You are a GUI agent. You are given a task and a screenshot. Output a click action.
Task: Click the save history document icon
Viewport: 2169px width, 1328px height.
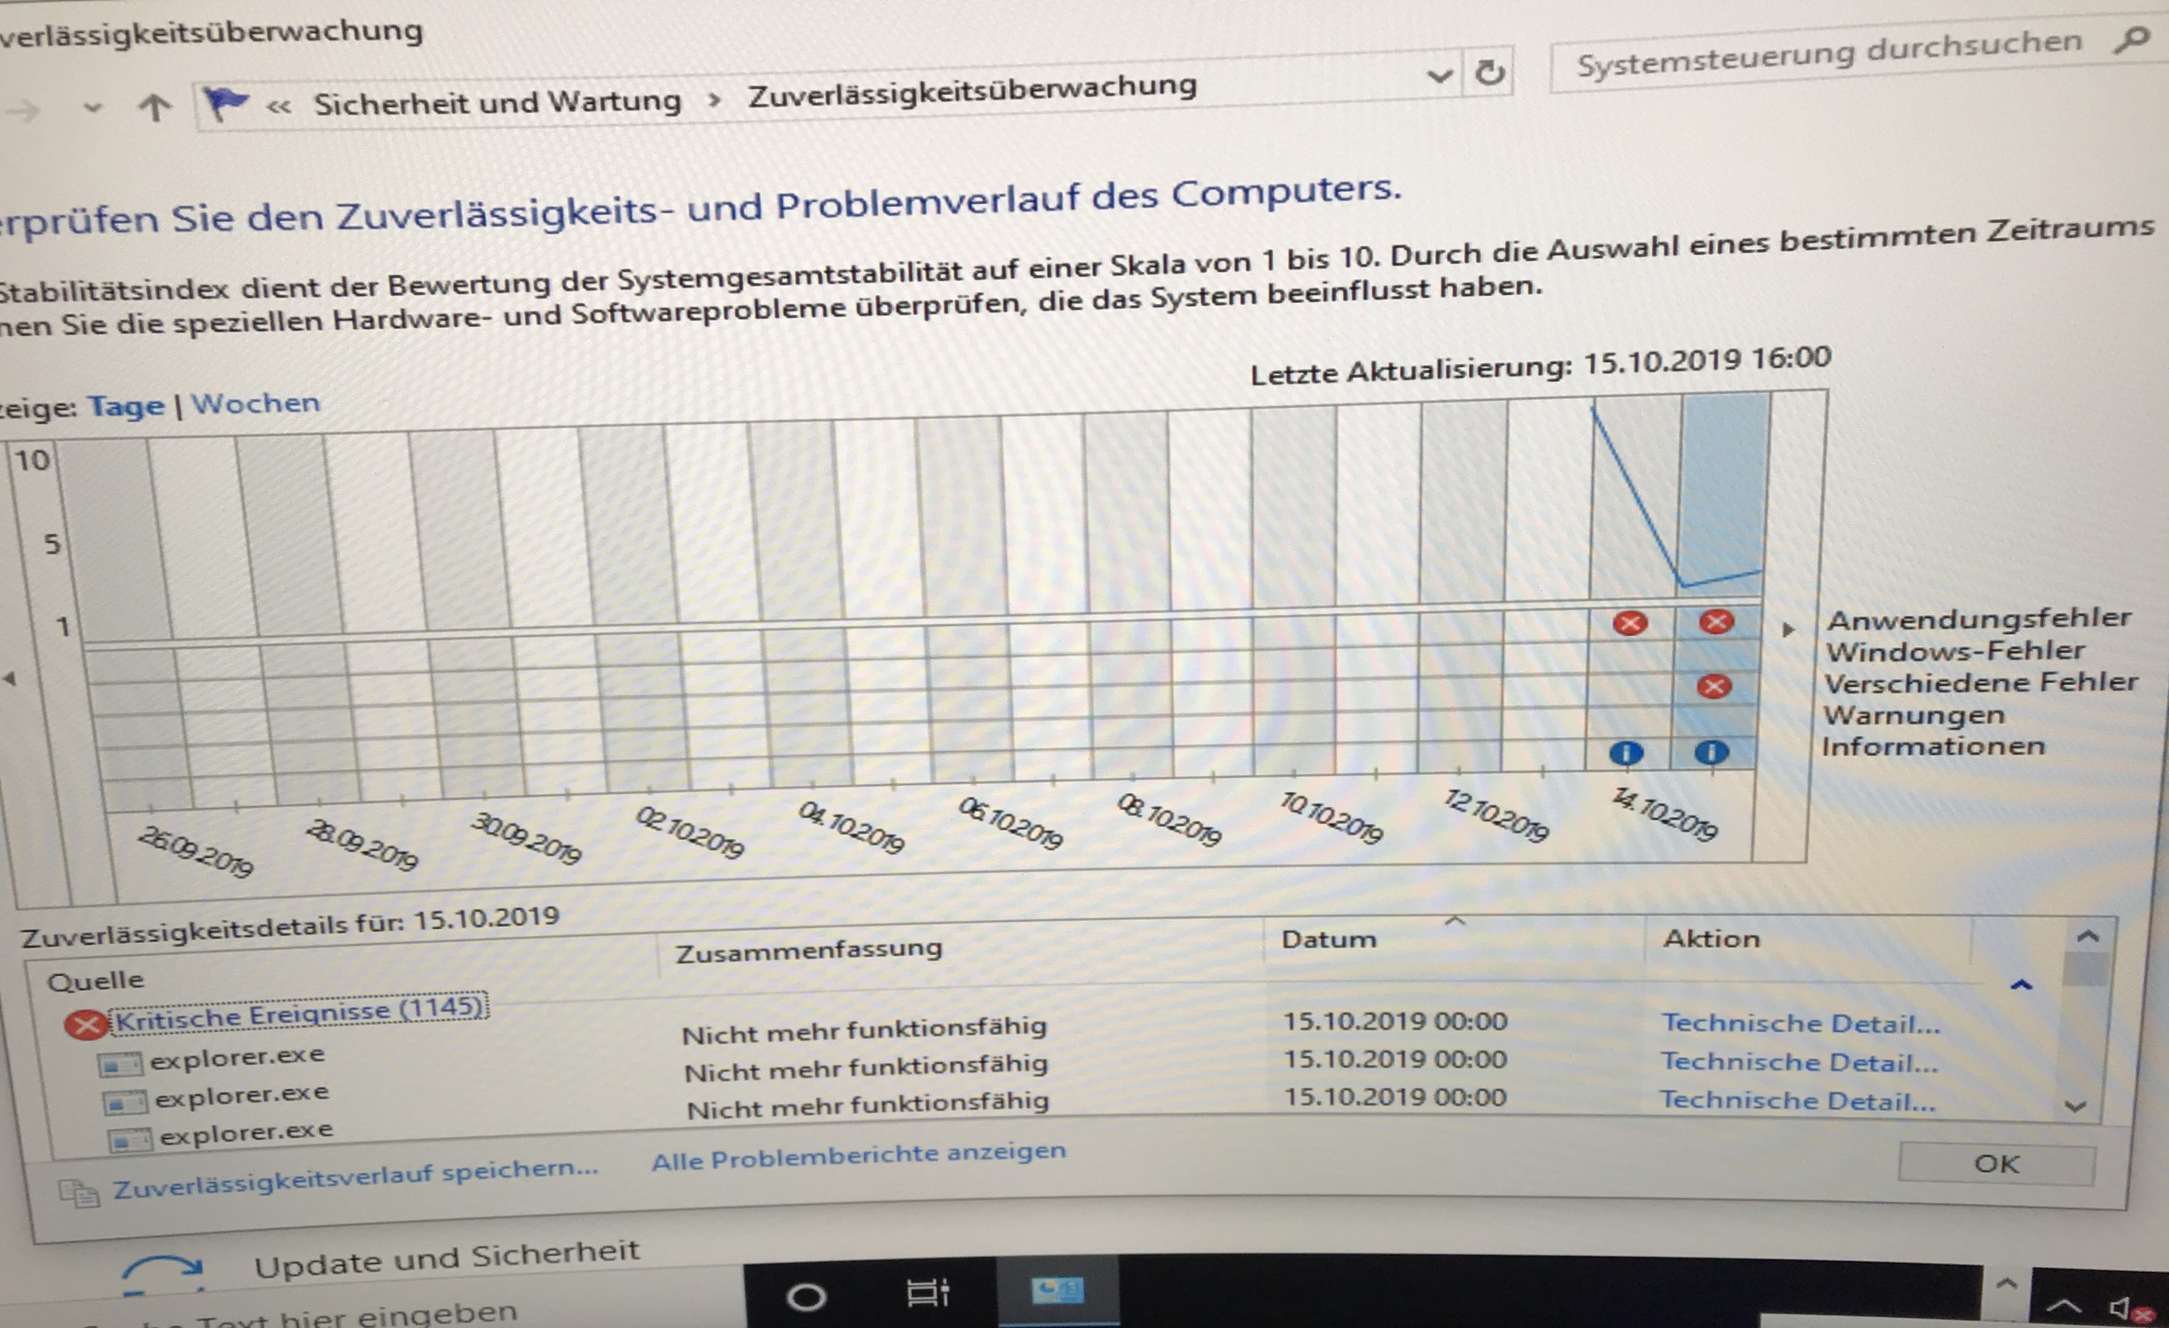pyautogui.click(x=79, y=1194)
